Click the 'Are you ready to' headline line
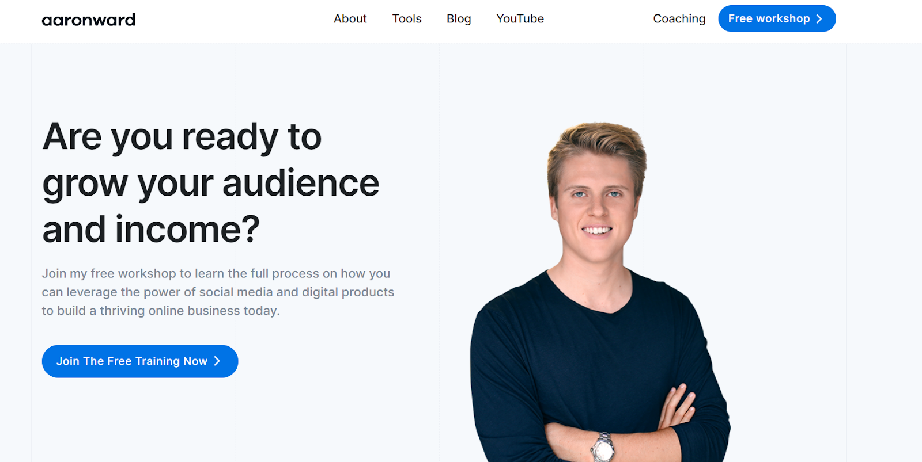 pos(182,138)
